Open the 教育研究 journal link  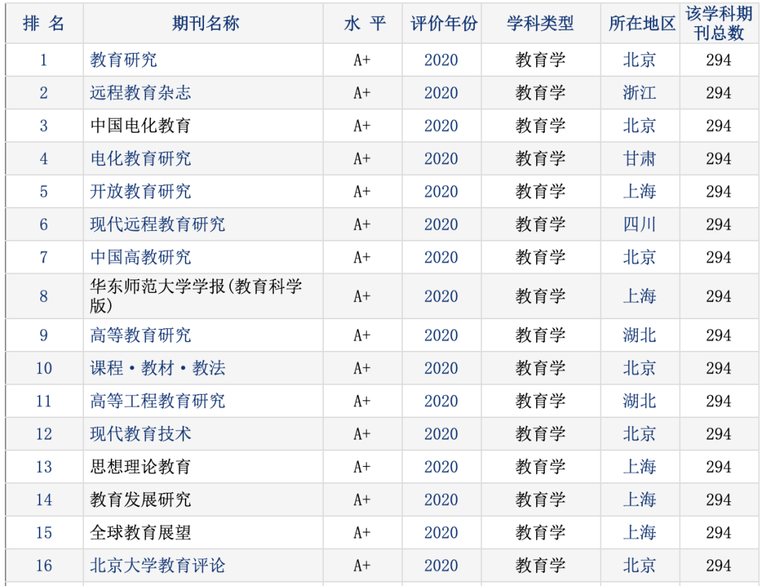pos(123,60)
